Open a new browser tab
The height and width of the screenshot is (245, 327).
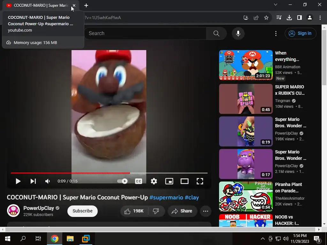[86, 5]
